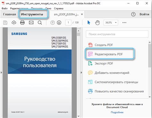The height and width of the screenshot is (118, 152).
Task: Collapse the right tools pane arrow
Action: point(81,73)
